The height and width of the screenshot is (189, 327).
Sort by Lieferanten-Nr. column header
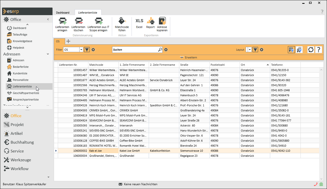tap(73, 65)
